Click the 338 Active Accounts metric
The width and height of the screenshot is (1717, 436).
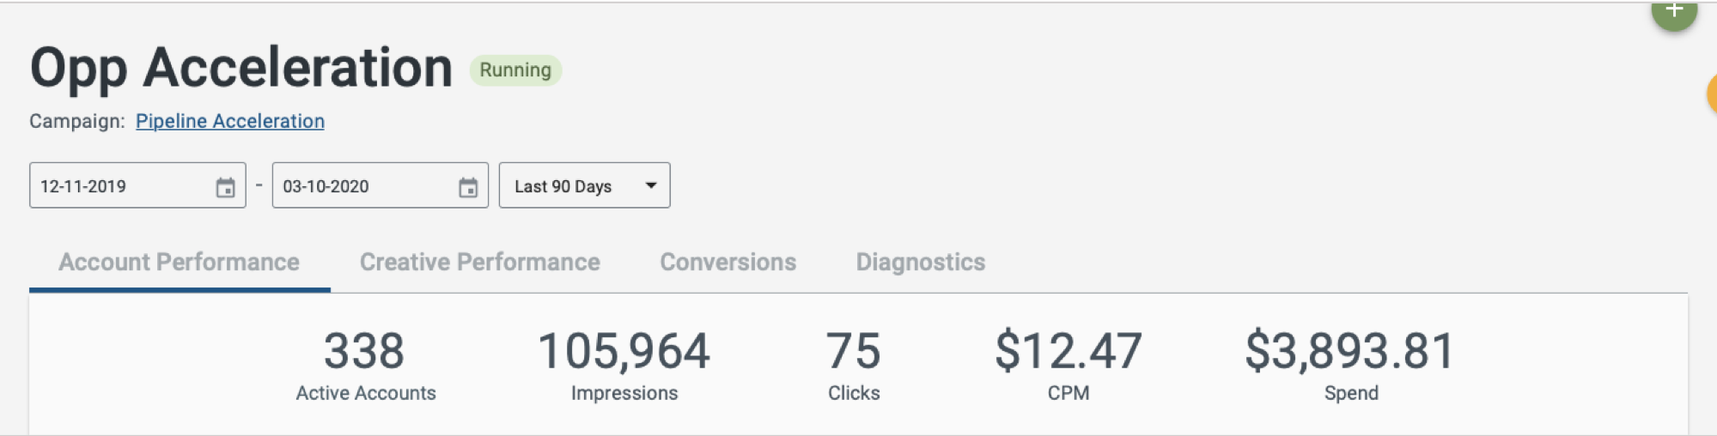click(365, 366)
